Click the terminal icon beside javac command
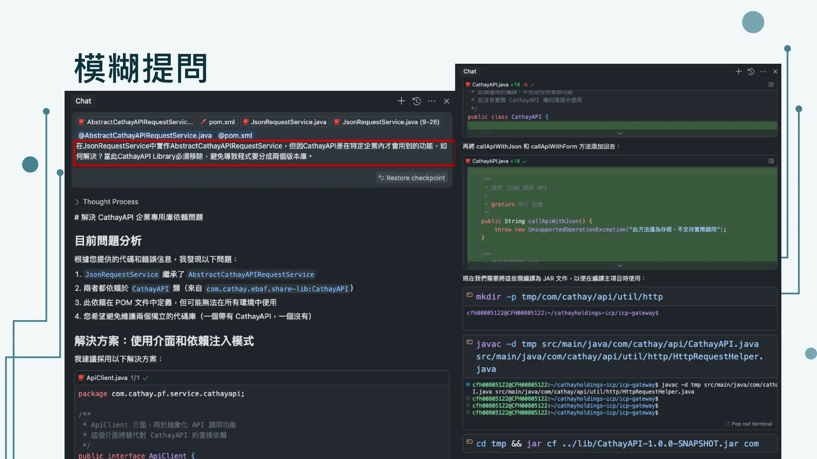 [470, 342]
